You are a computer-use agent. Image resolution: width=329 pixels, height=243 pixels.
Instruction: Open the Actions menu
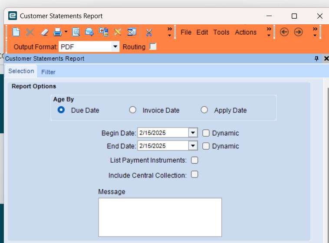[246, 32]
